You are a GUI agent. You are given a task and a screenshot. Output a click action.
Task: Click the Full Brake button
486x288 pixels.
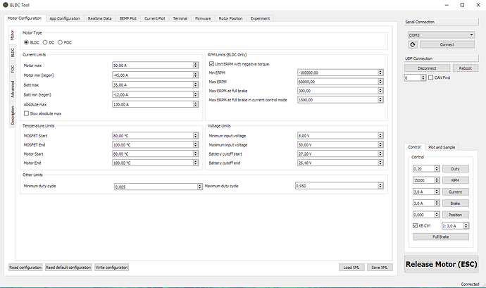point(441,237)
